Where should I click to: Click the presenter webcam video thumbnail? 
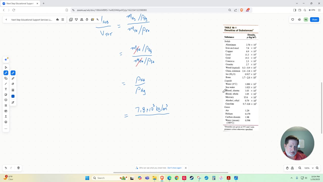coord(297,143)
